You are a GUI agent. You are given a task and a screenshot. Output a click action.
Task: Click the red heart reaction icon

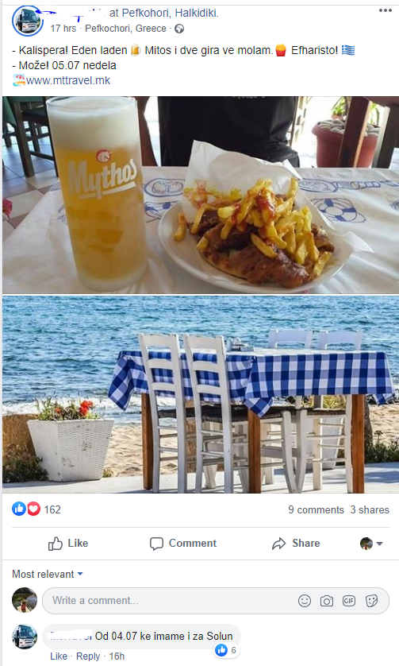(33, 509)
